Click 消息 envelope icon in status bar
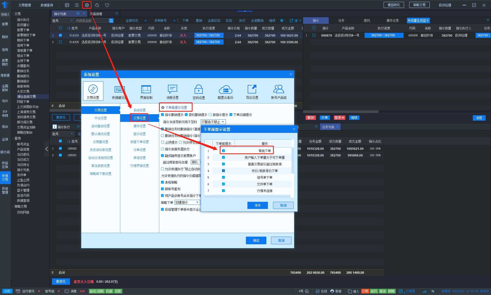Image resolution: width=491 pixels, height=295 pixels. coord(67,291)
